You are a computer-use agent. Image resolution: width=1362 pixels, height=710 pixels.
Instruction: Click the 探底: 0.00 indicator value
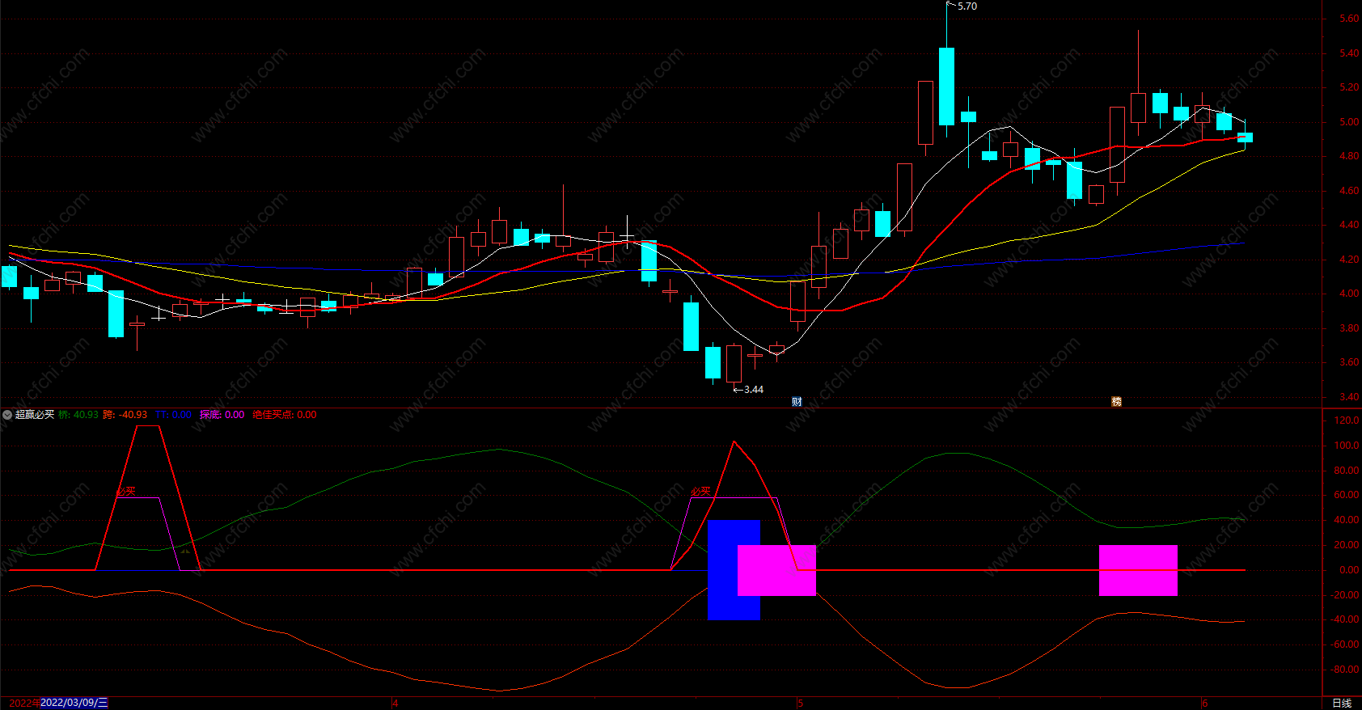coord(222,415)
